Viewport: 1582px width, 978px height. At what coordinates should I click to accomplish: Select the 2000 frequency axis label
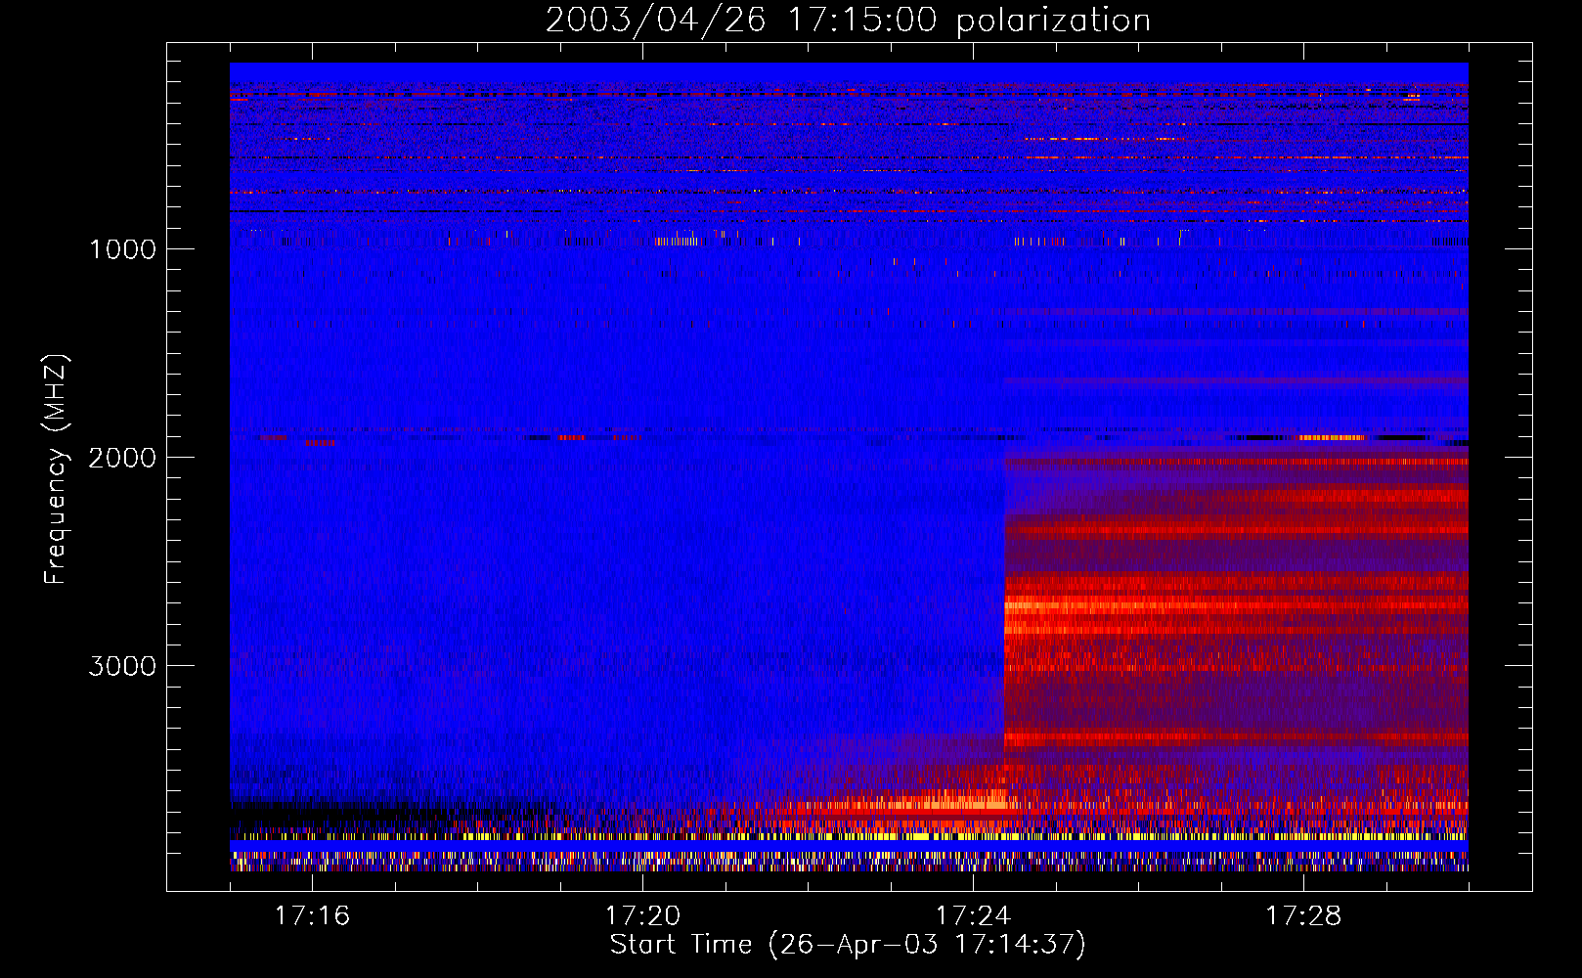click(122, 458)
